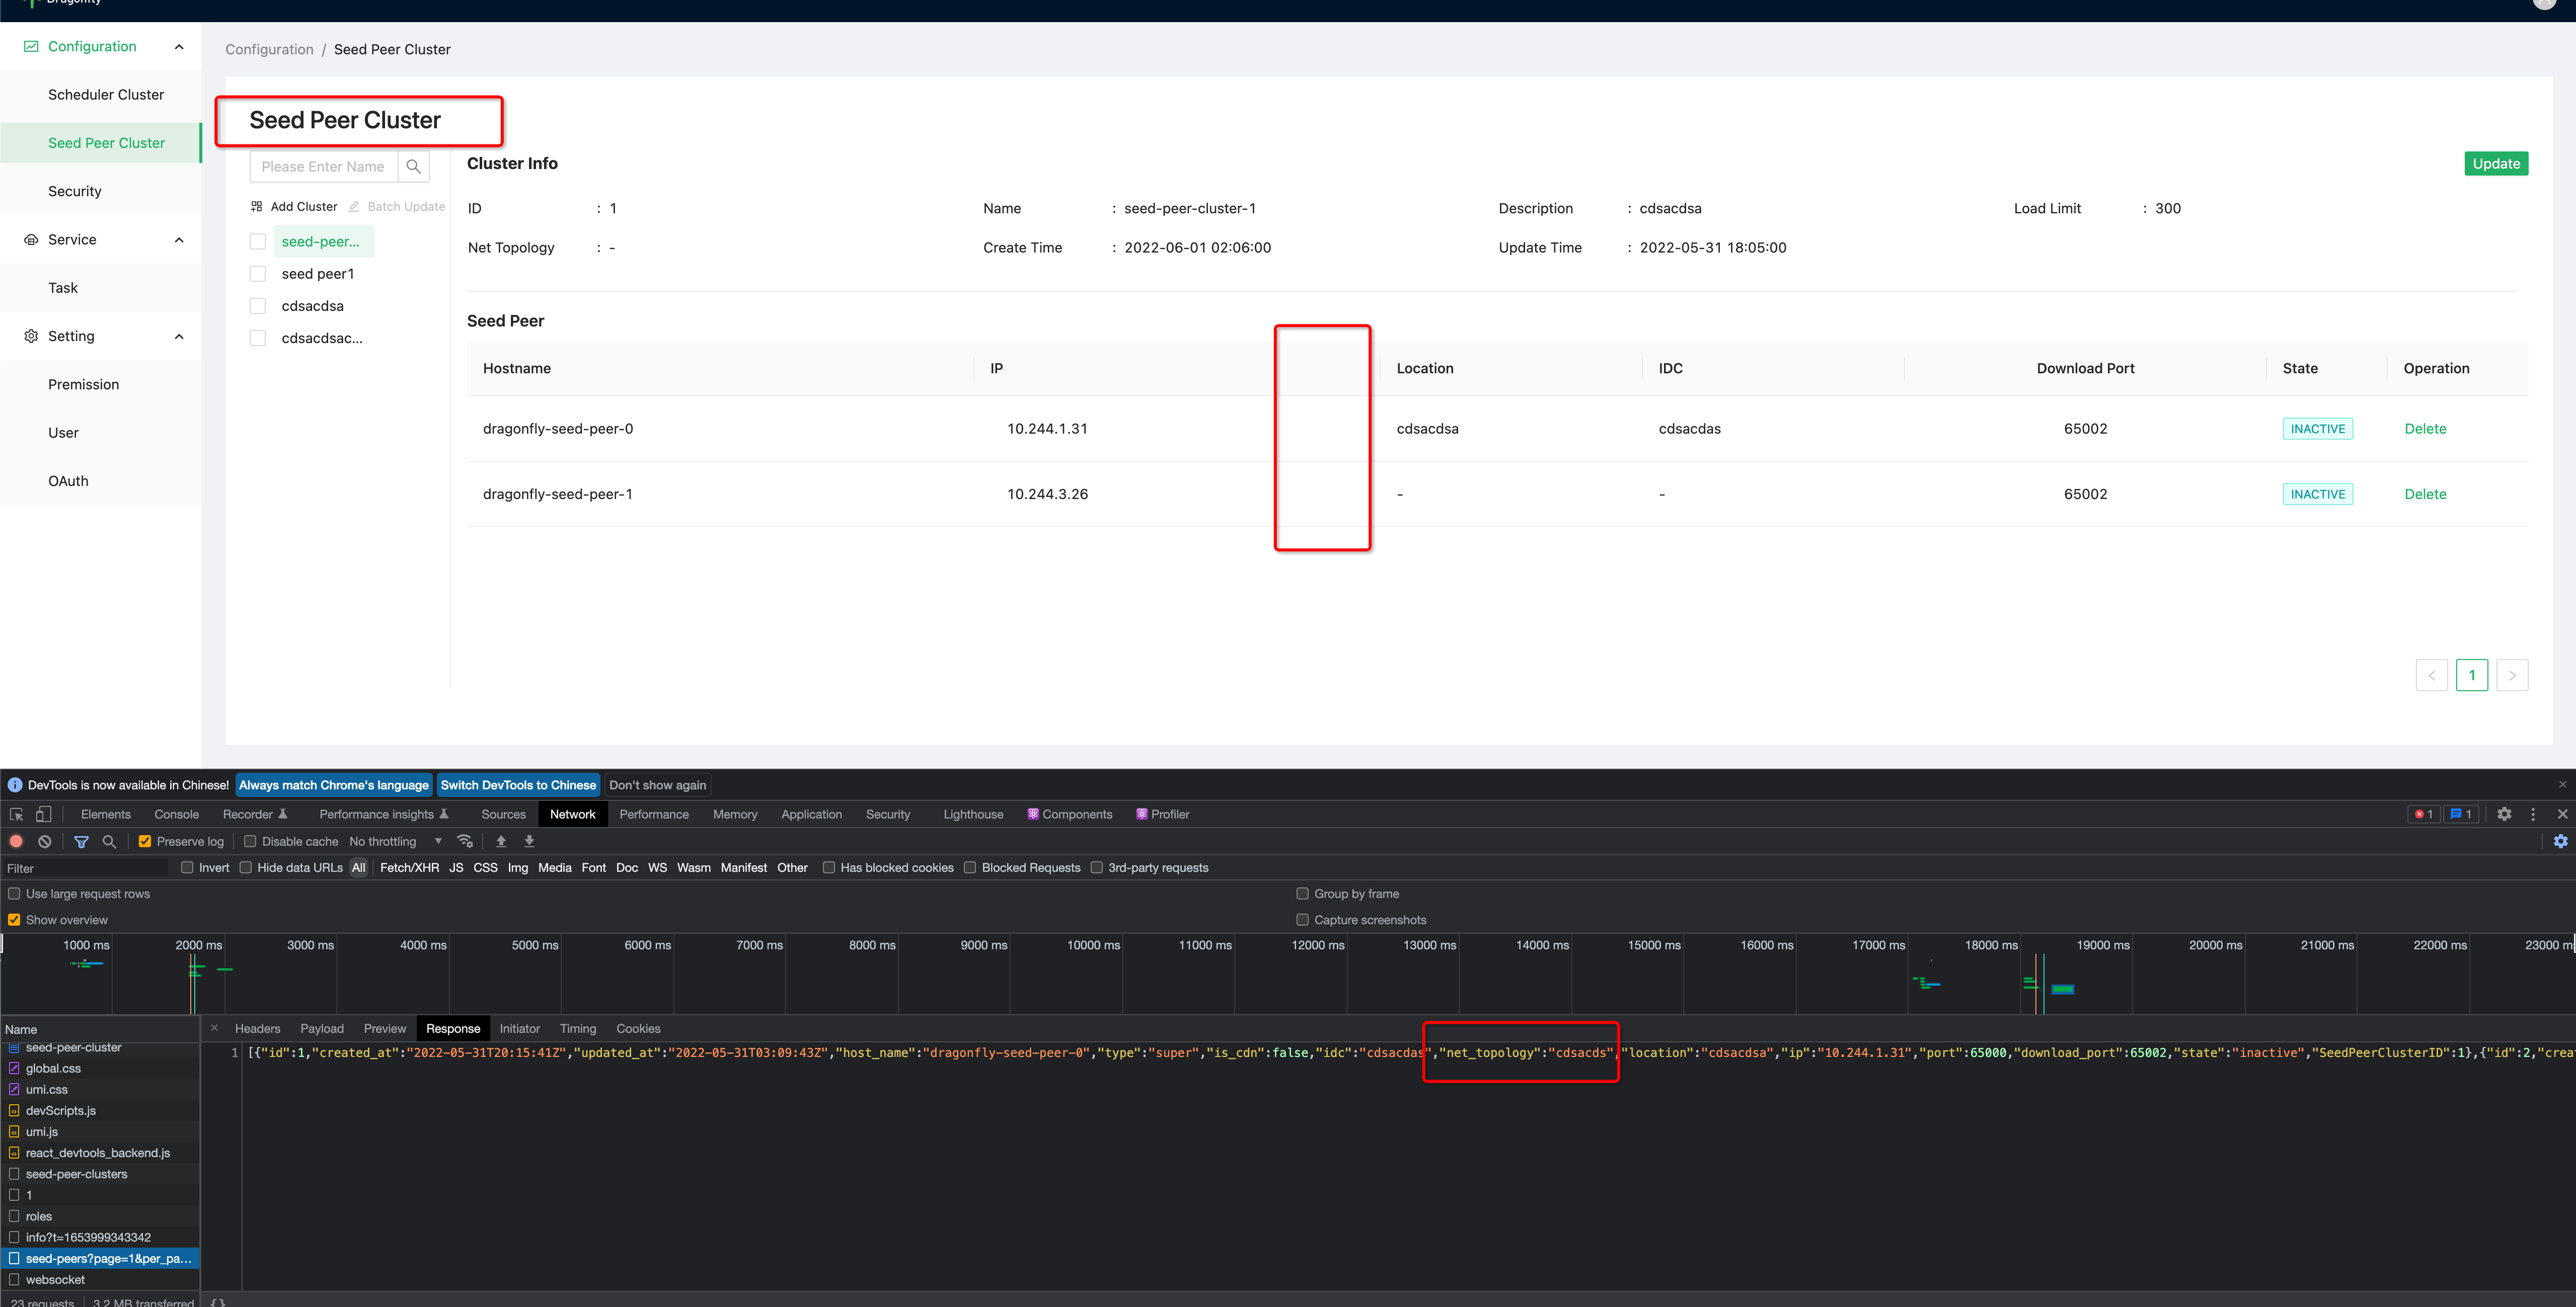Stop recording the network log
This screenshot has height=1307, width=2576.
point(16,841)
